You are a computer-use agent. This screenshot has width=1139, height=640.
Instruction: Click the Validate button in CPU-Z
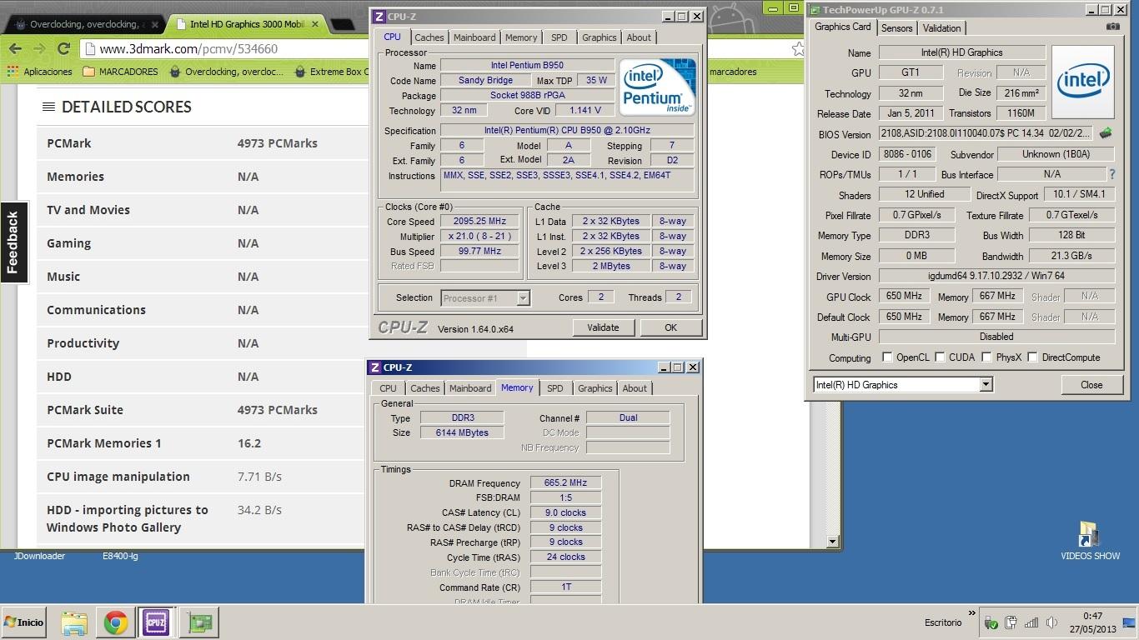[x=603, y=327]
